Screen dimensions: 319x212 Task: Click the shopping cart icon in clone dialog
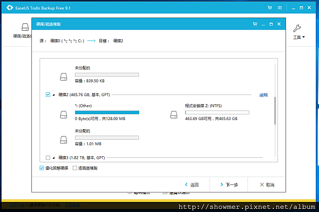coord(255,24)
